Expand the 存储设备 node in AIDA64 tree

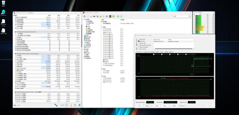click(x=83, y=44)
